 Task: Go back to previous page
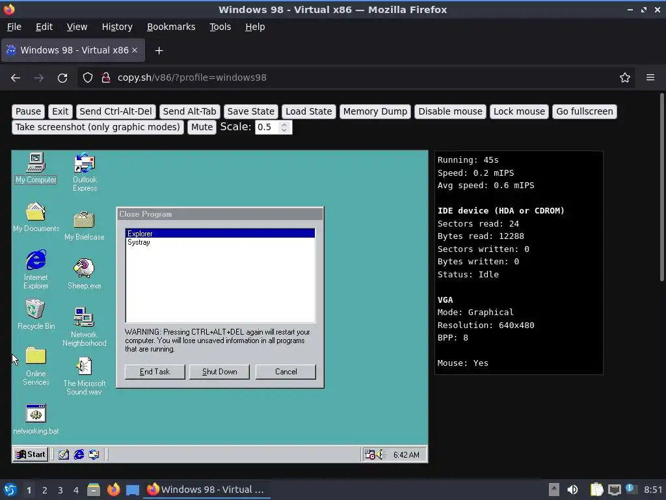tap(16, 78)
